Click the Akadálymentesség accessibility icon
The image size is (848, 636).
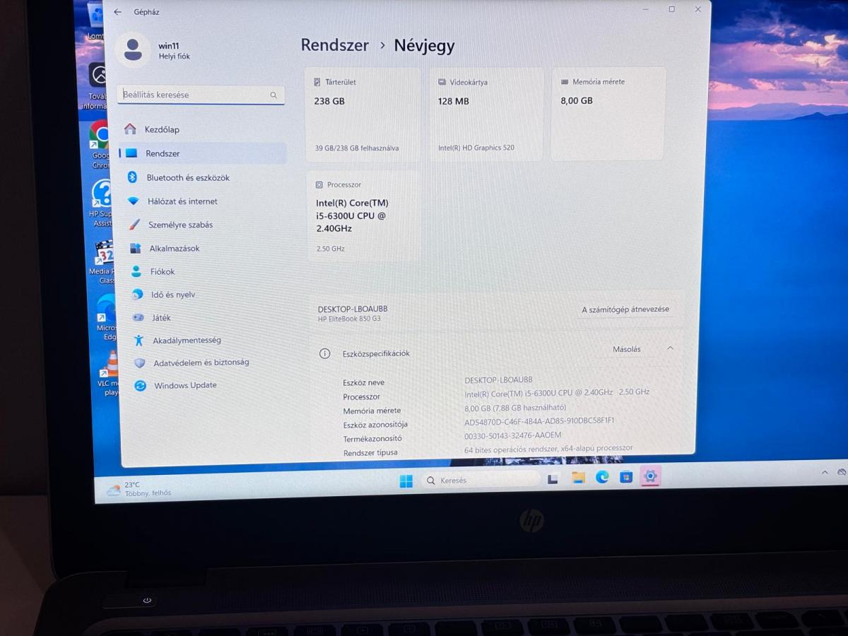coord(139,341)
